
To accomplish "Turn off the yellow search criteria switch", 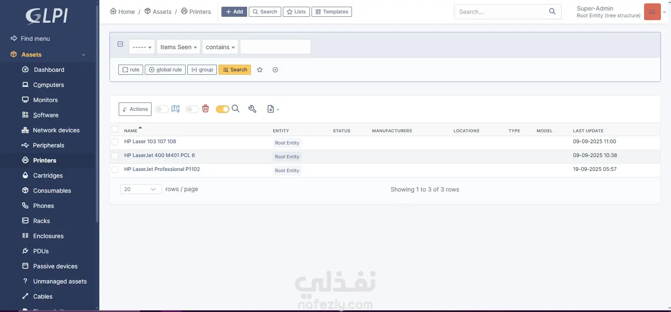I will [x=223, y=109].
